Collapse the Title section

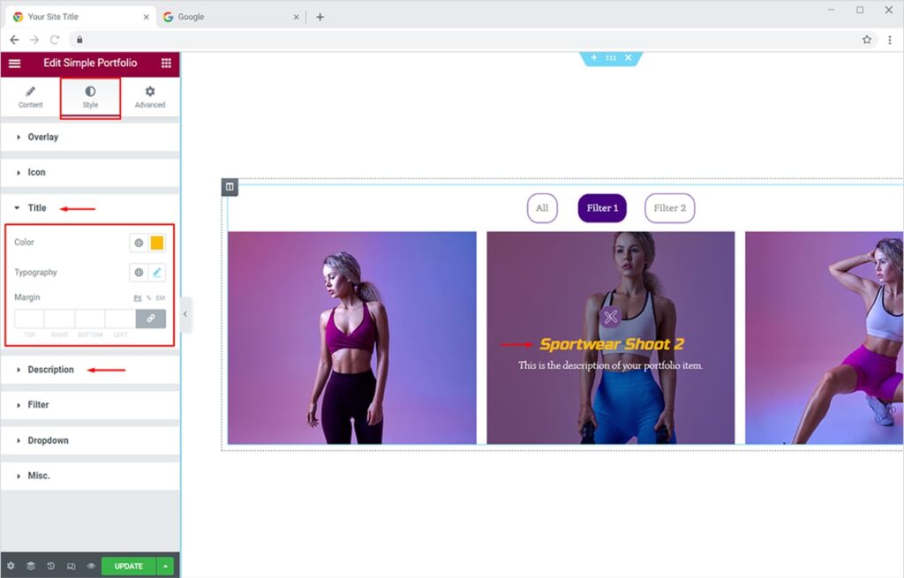[x=36, y=208]
